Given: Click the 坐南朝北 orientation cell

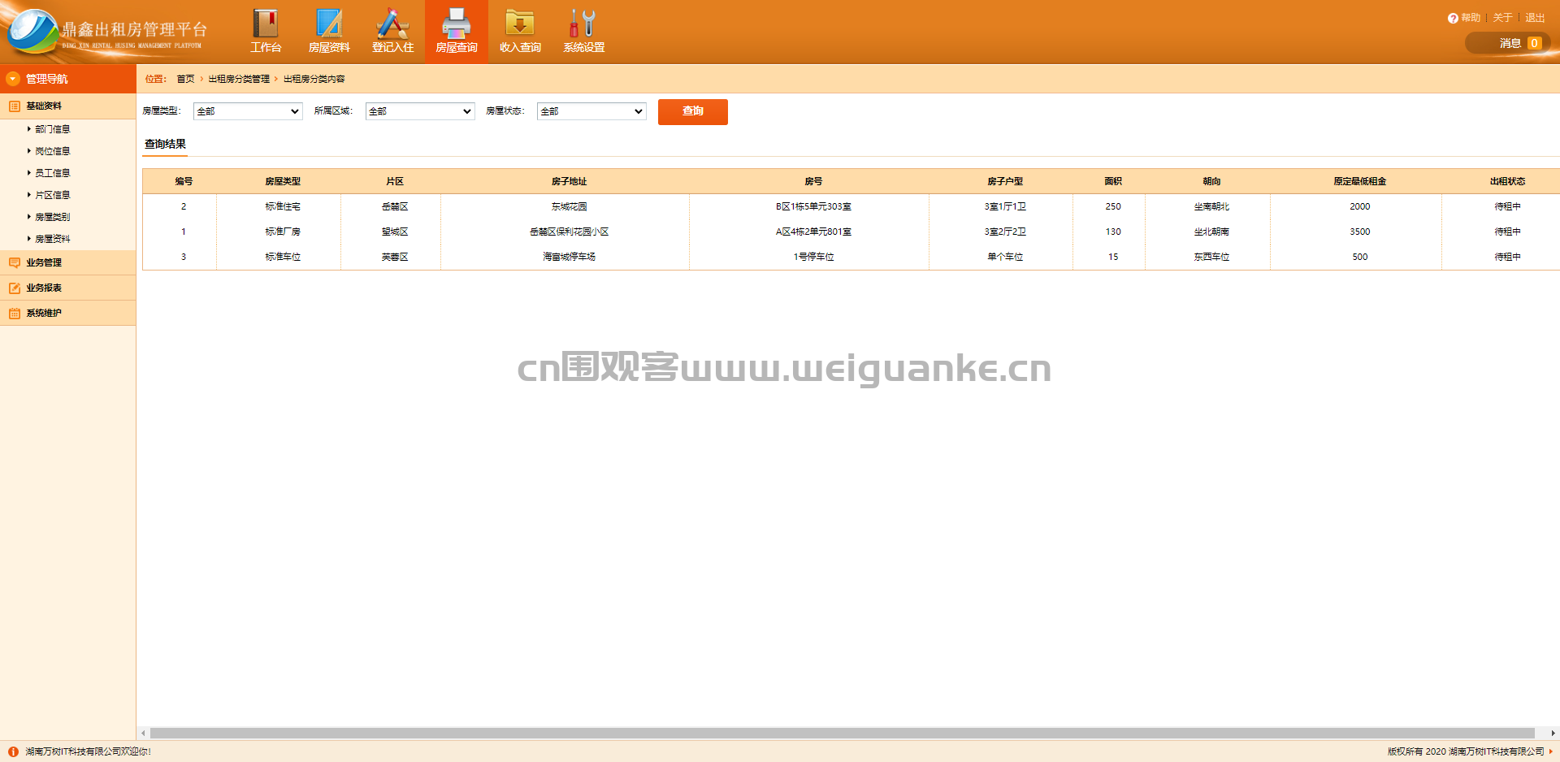Looking at the screenshot, I should tap(1211, 206).
